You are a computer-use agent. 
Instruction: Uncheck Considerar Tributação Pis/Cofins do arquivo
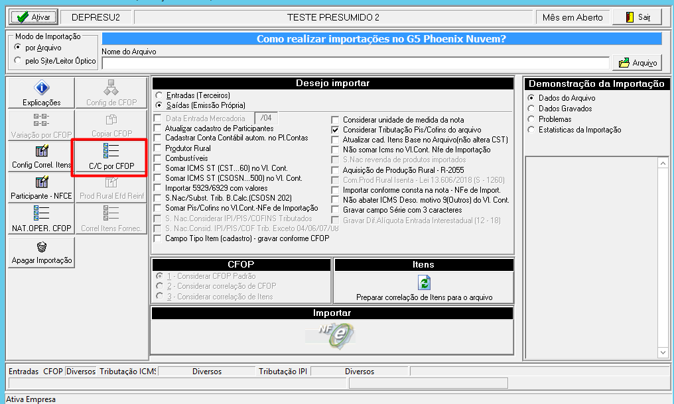coord(335,130)
